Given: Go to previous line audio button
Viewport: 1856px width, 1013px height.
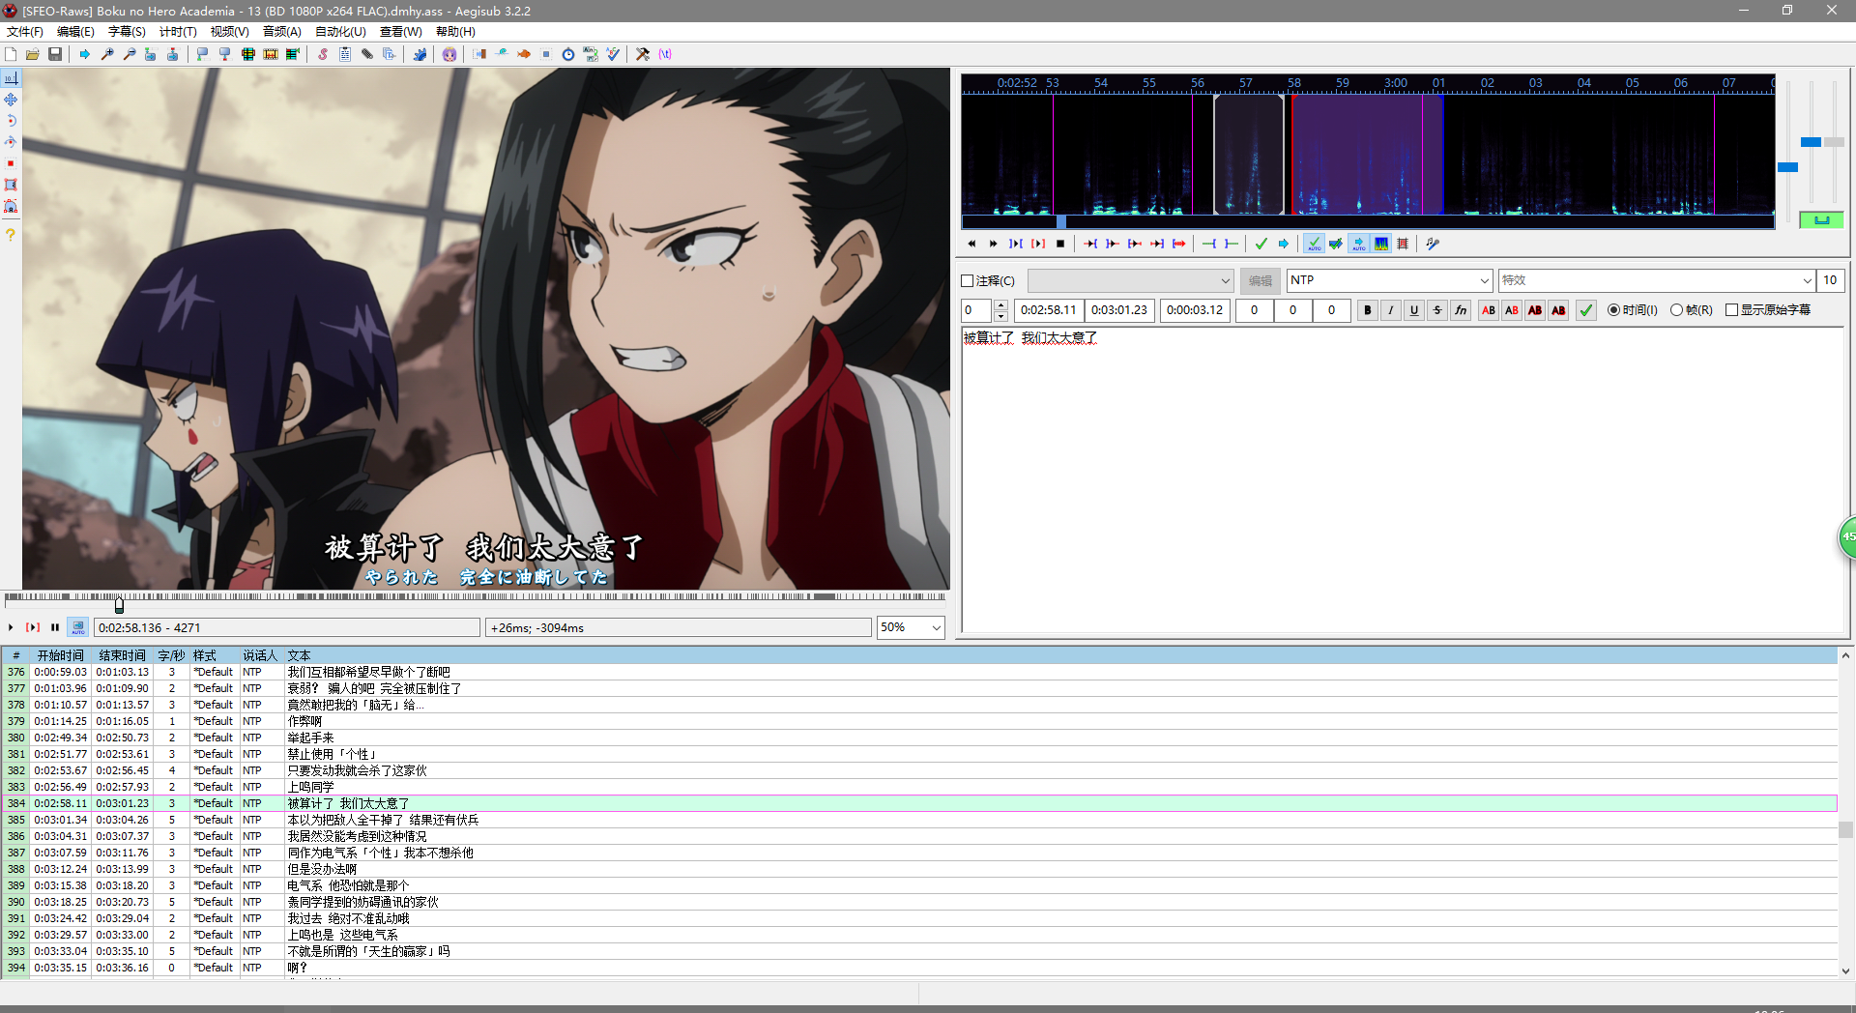Looking at the screenshot, I should click(971, 244).
